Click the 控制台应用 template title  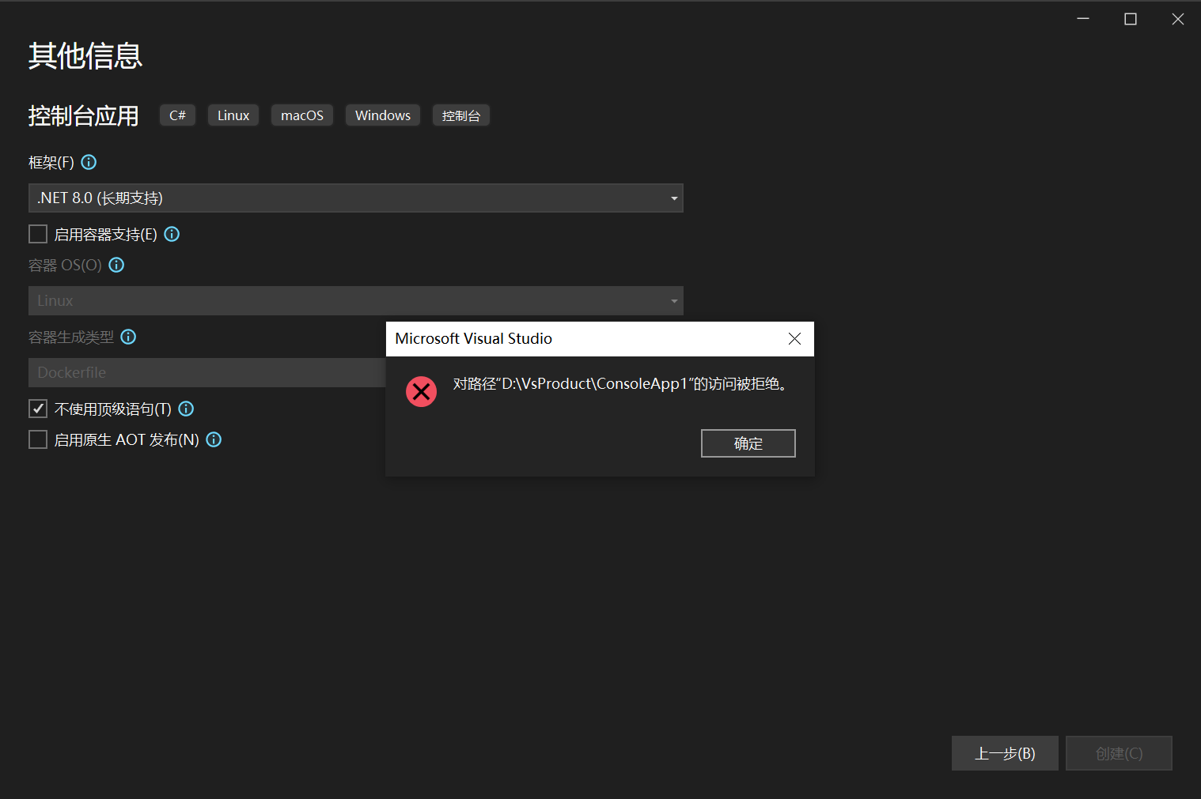pyautogui.click(x=84, y=116)
